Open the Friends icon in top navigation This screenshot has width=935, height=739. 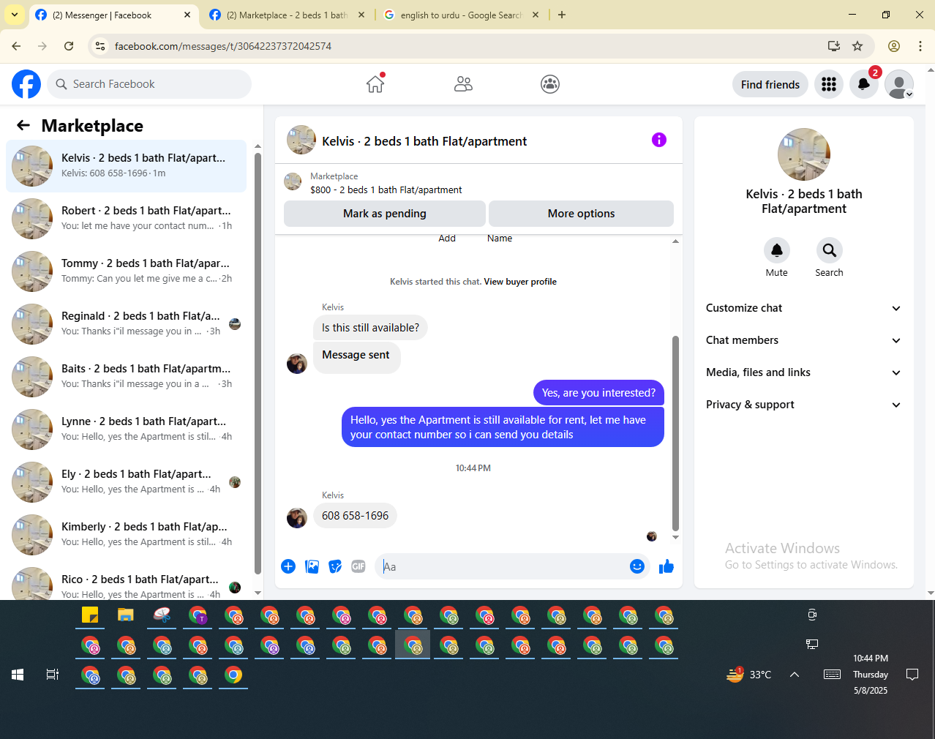[x=463, y=84]
